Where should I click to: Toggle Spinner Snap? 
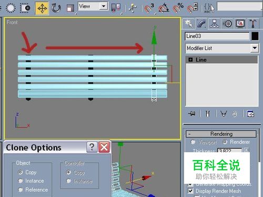click(x=193, y=8)
